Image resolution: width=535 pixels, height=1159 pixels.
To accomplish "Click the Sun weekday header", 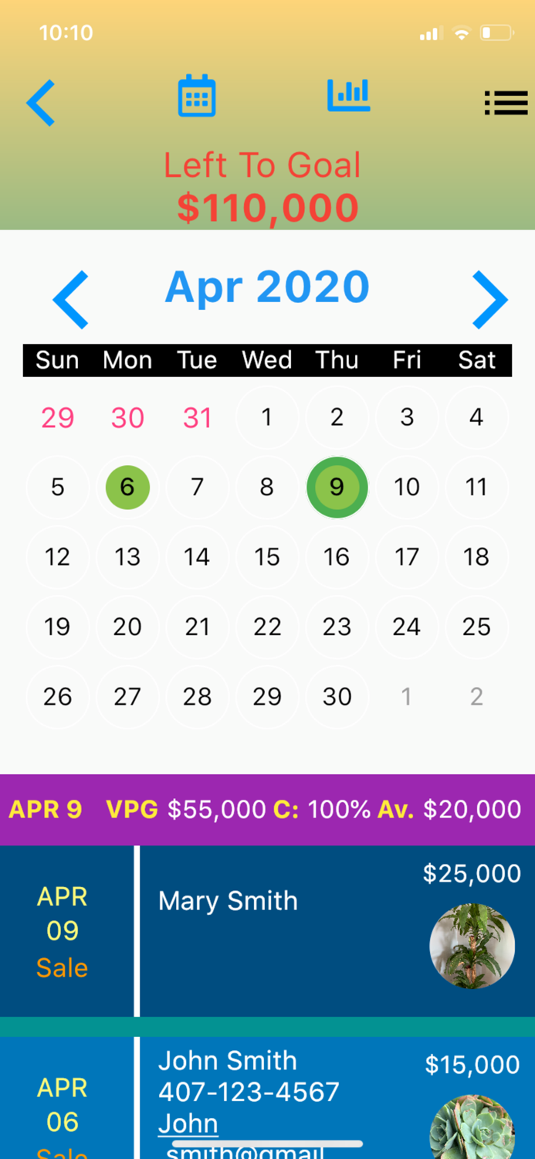I will click(x=57, y=359).
